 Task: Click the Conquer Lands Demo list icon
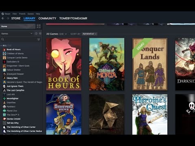[x=4, y=58]
